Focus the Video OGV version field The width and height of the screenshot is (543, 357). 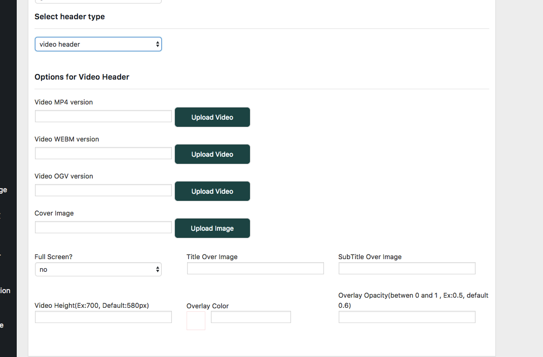click(103, 191)
